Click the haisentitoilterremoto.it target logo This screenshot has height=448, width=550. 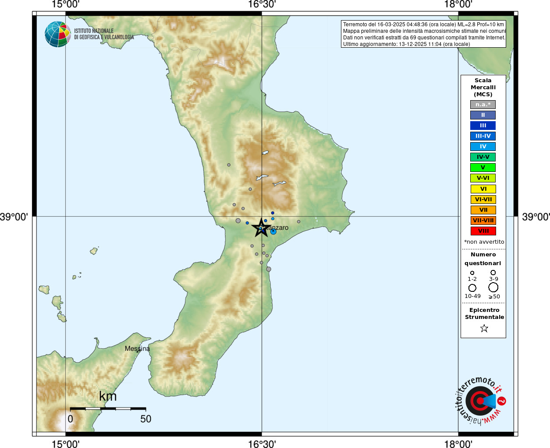480,401
